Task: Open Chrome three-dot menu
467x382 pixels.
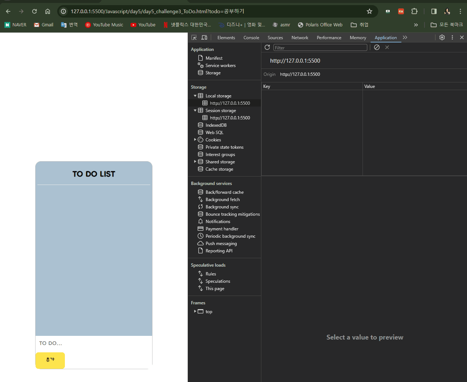Action: [x=460, y=11]
